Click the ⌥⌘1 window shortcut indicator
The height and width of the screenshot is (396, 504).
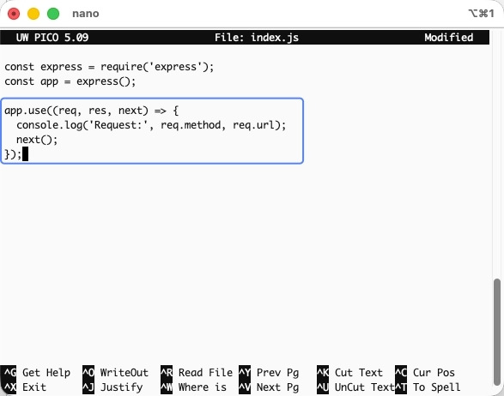pos(481,14)
